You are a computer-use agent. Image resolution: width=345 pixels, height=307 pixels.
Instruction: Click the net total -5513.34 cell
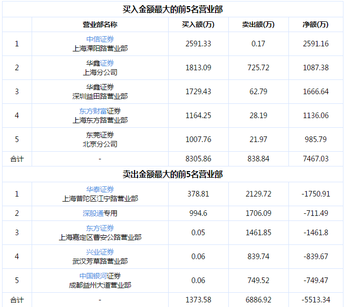[315, 300]
